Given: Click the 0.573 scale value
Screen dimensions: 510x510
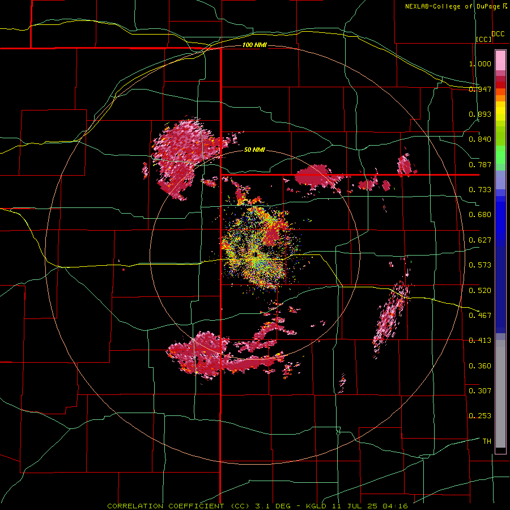Looking at the screenshot, I should click(480, 265).
